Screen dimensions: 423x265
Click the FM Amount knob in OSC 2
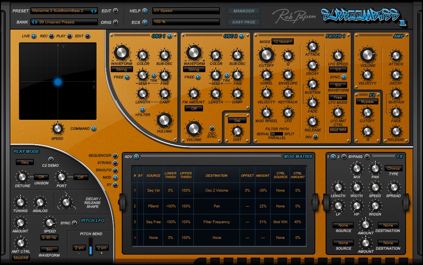[x=194, y=93]
